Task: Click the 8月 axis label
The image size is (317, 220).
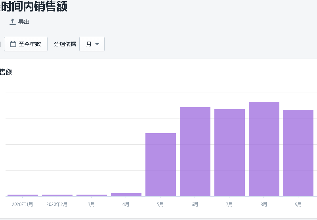Action: tap(264, 205)
